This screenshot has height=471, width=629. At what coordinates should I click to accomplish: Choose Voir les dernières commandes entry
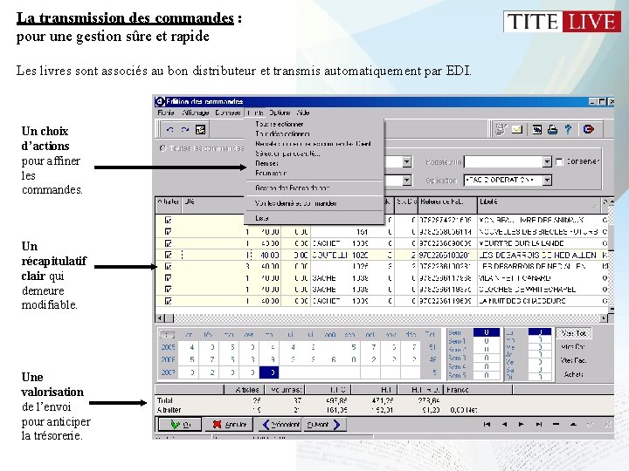(314, 203)
